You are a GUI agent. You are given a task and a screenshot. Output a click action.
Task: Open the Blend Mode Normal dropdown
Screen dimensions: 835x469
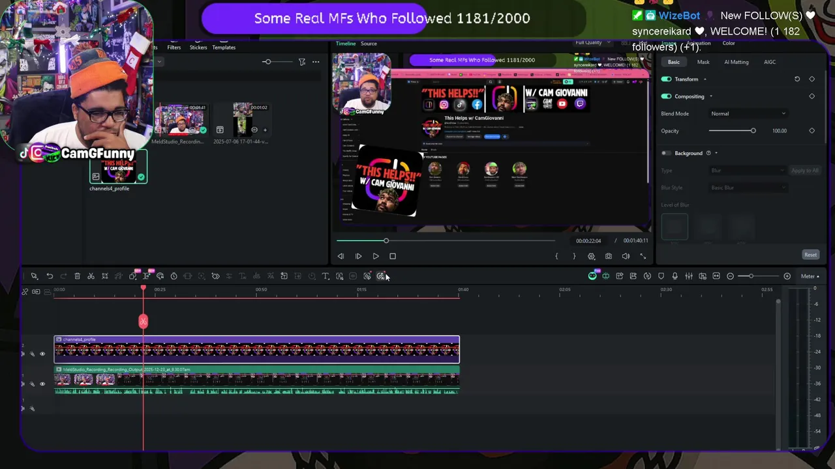(748, 113)
